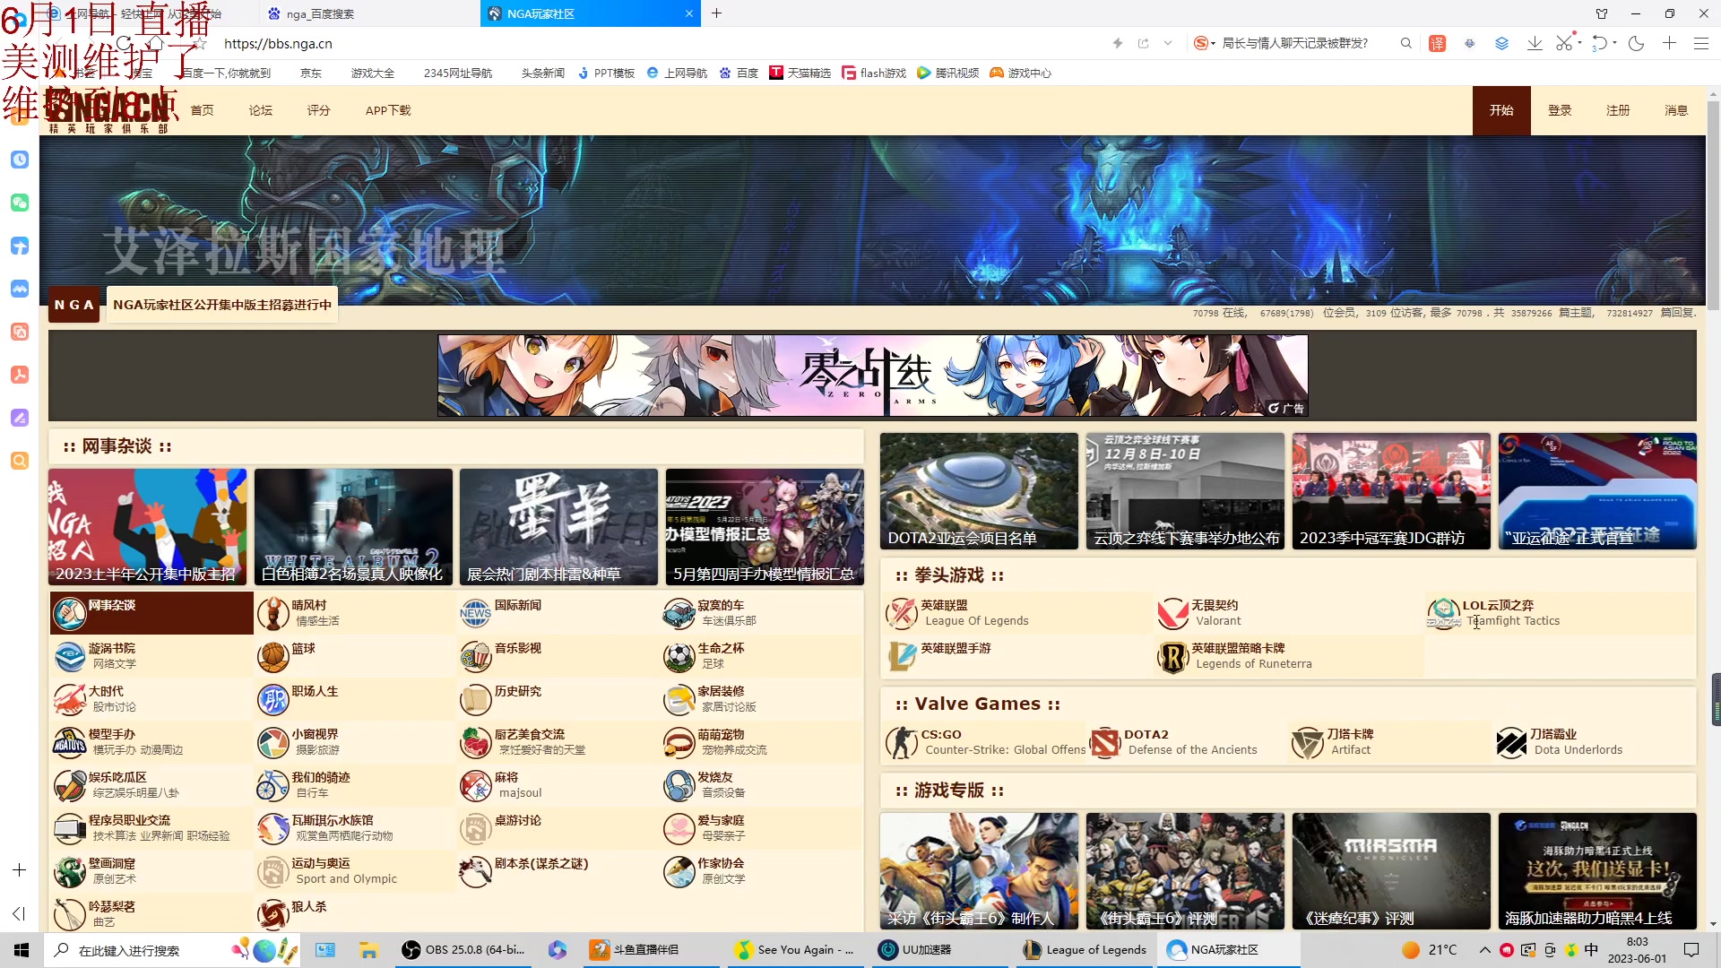Viewport: 1721px width, 968px height.
Task: Select the 网事杂谈 forum entry
Action: [151, 613]
